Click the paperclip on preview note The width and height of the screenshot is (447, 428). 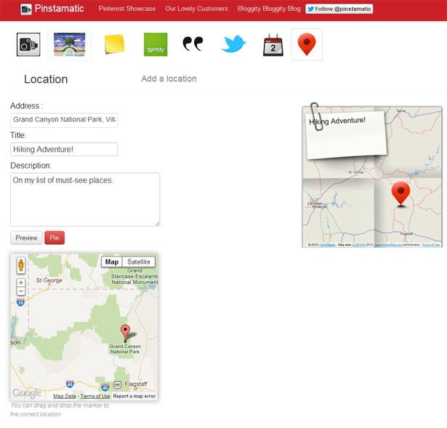(x=316, y=116)
